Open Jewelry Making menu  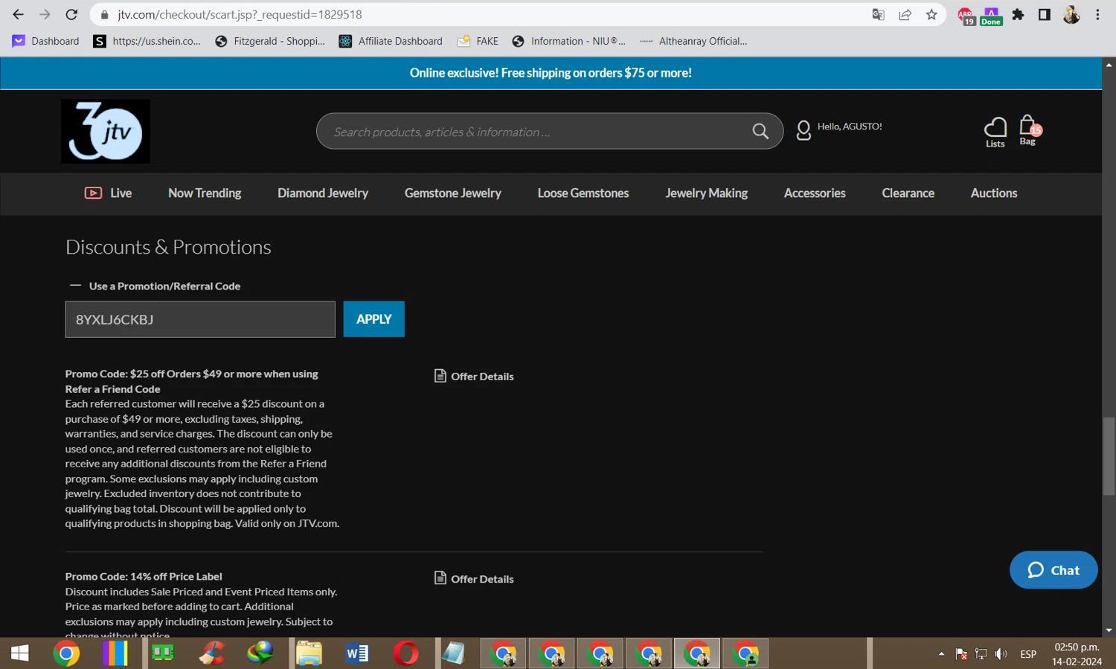click(x=707, y=193)
